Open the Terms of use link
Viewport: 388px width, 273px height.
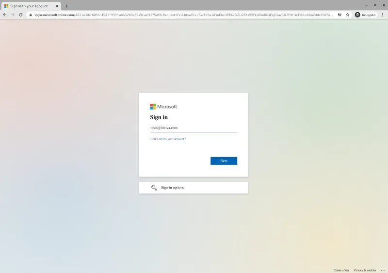(x=341, y=270)
